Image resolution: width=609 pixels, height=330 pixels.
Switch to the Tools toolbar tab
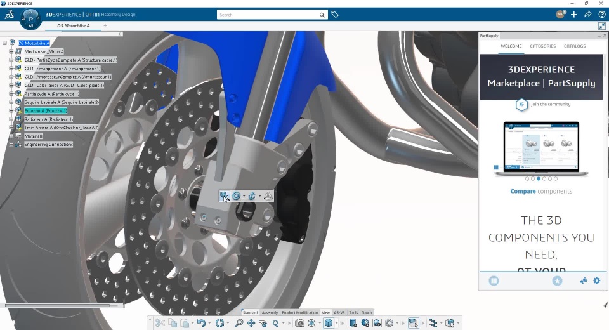click(x=353, y=312)
